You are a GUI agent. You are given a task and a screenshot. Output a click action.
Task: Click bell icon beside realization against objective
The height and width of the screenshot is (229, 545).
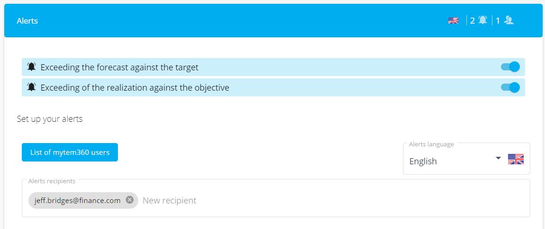pyautogui.click(x=31, y=87)
